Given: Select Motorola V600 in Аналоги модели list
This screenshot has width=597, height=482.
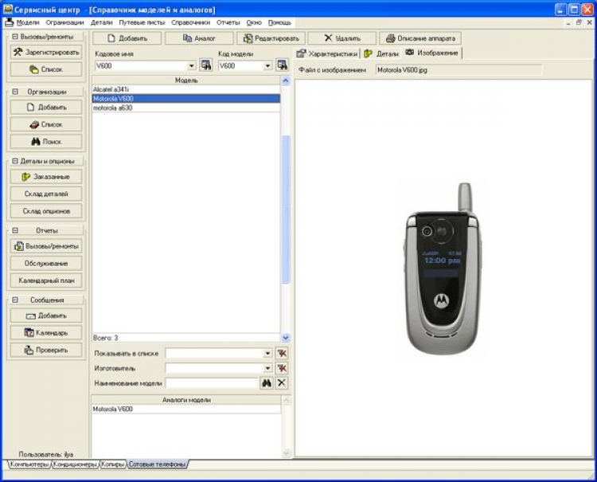Looking at the screenshot, I should (186, 409).
